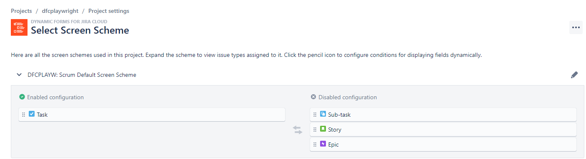Click the Sub-task issue type icon
The height and width of the screenshot is (159, 586).
pos(323,114)
